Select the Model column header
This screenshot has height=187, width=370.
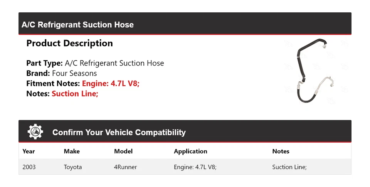pos(123,151)
